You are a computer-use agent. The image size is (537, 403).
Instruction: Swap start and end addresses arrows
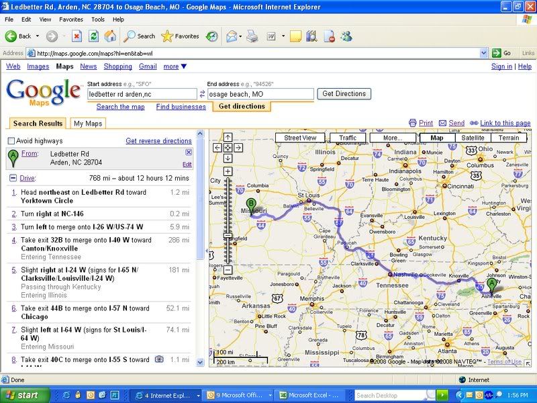202,93
